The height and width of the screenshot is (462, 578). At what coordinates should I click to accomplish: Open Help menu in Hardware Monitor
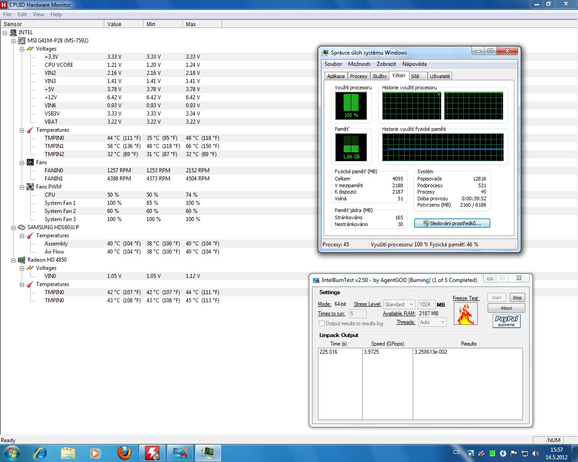point(56,14)
